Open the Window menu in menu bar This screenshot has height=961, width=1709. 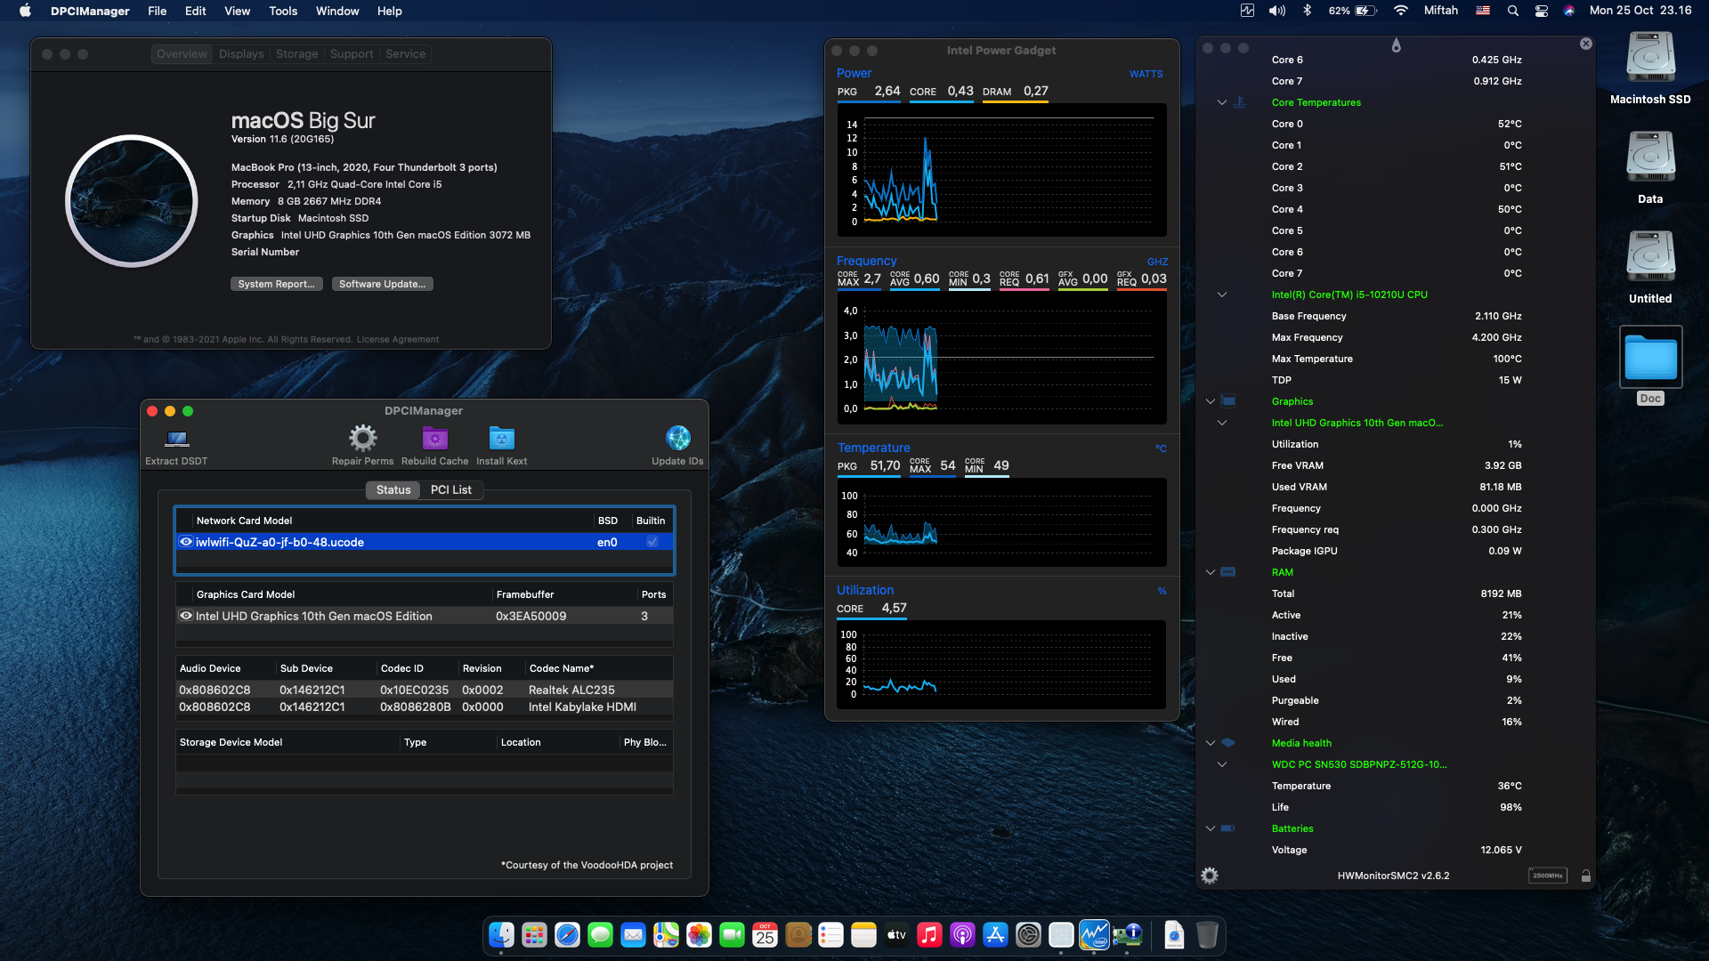click(x=337, y=11)
